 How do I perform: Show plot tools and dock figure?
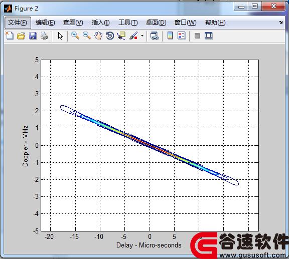tap(209, 36)
